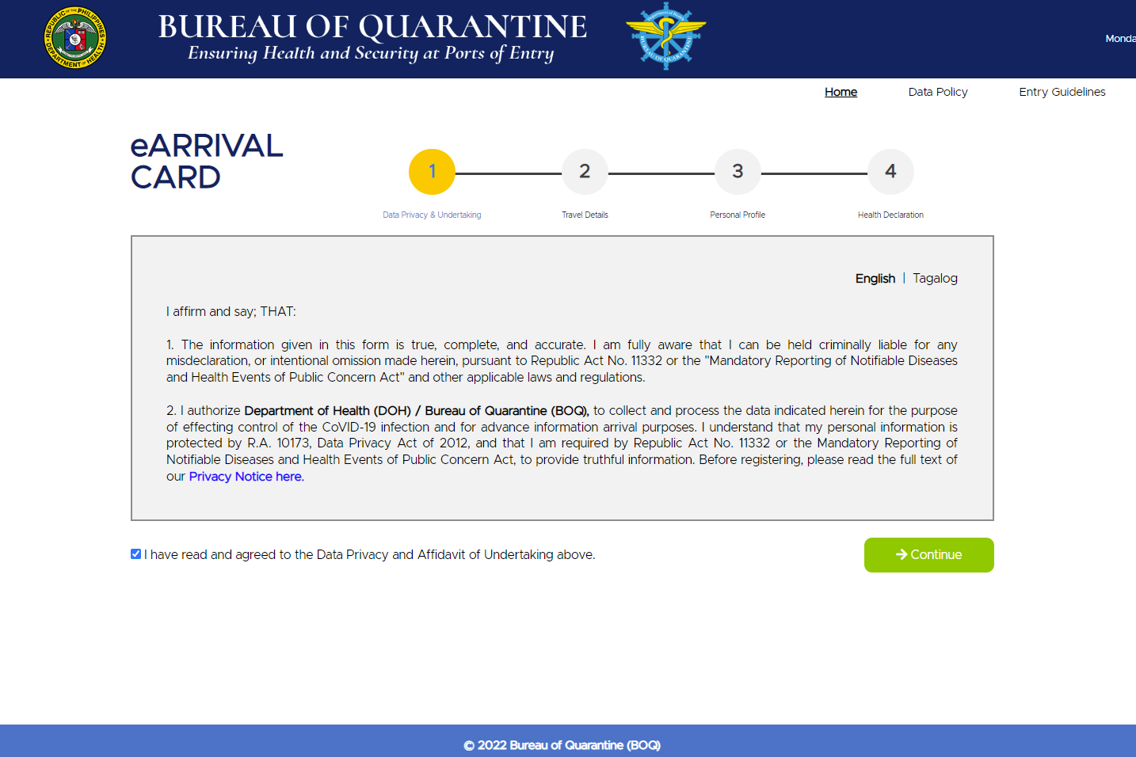Click the BUREAU OF QUARANTINE header title
Image resolution: width=1136 pixels, height=757 pixels.
(x=372, y=27)
